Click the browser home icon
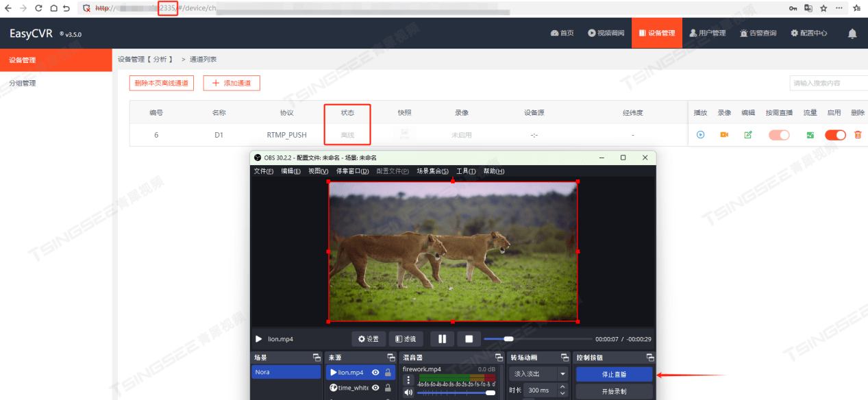 click(53, 8)
